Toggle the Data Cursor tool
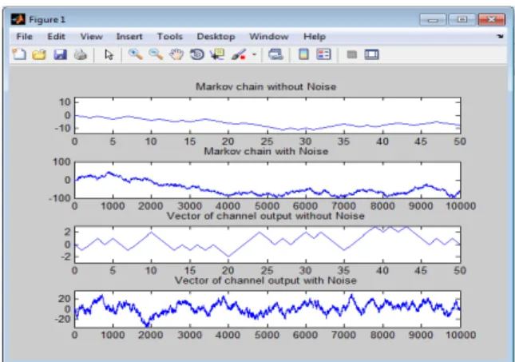This screenshot has width=515, height=362. (x=217, y=54)
